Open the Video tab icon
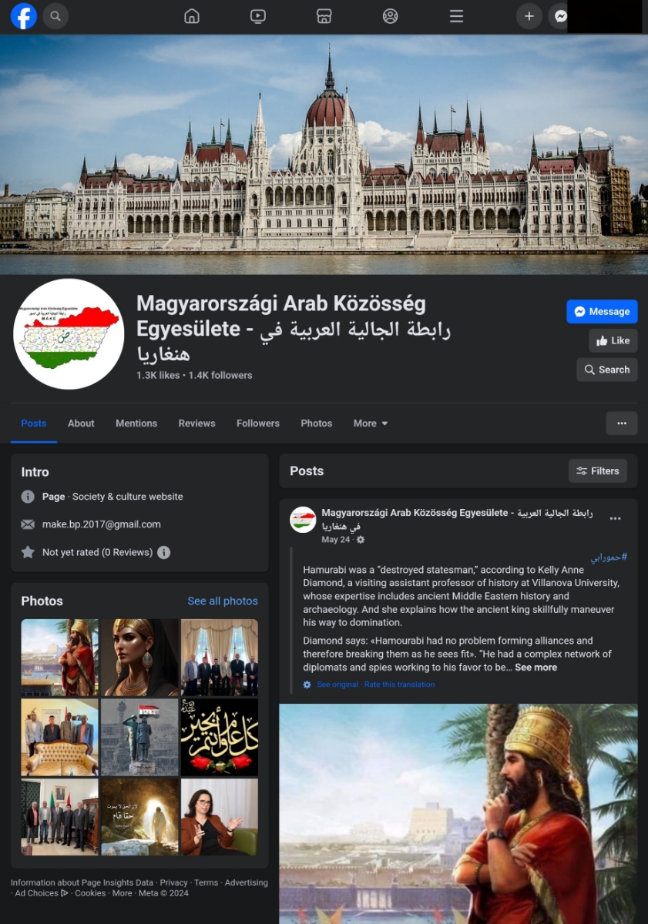648x924 pixels. tap(258, 16)
